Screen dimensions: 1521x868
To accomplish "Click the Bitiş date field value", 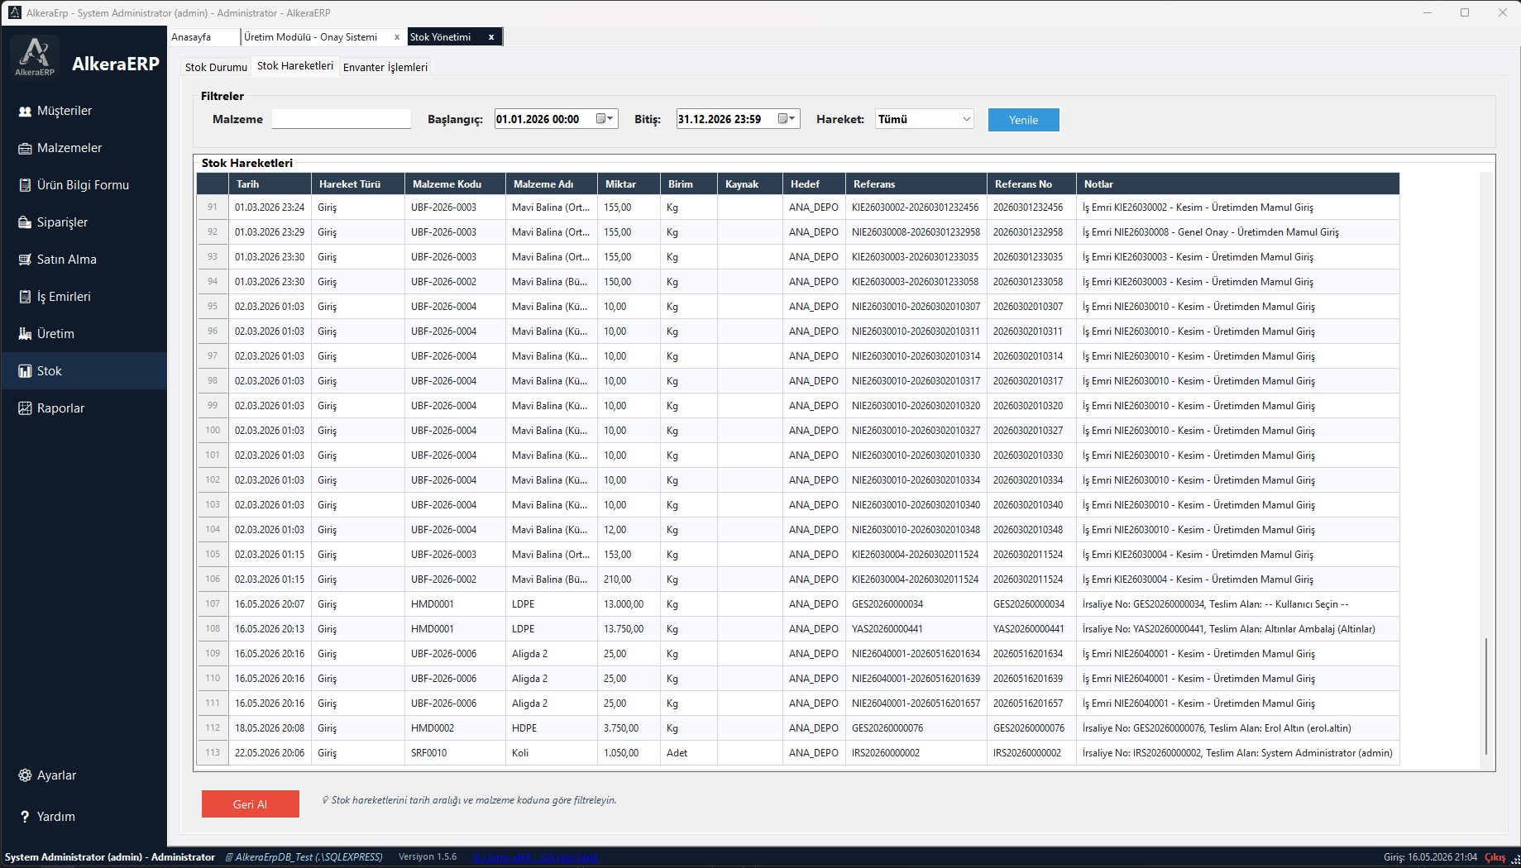I will click(720, 119).
